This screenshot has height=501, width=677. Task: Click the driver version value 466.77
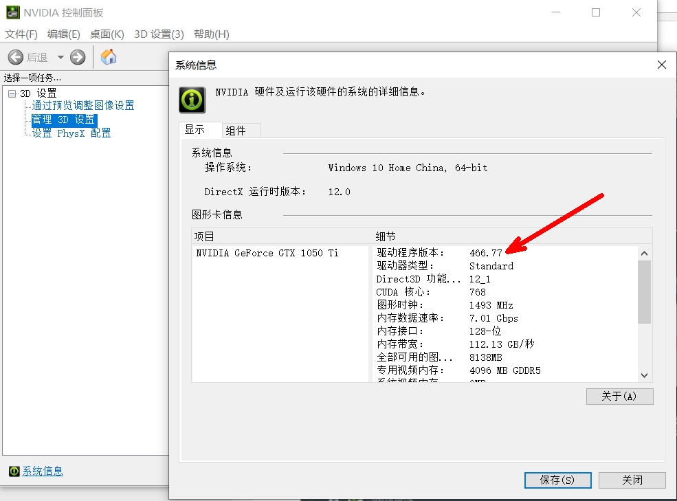pos(486,253)
